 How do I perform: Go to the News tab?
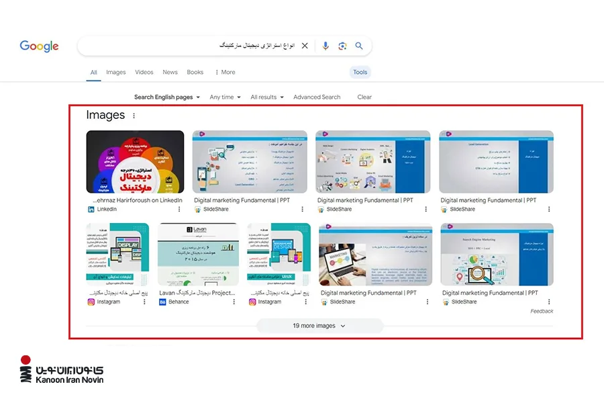170,72
